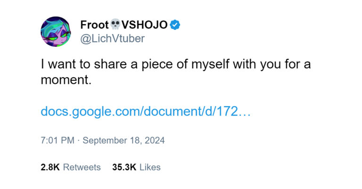362x189 pixels.
Task: Open the 35.3K likes count
Action: pos(124,167)
